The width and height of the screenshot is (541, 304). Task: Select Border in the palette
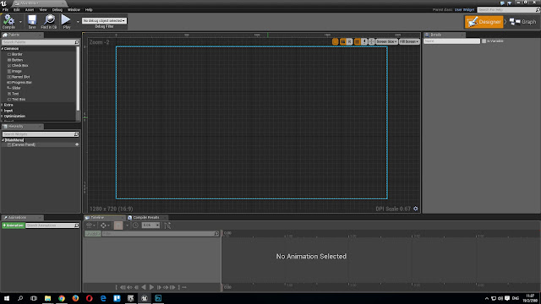(x=17, y=54)
